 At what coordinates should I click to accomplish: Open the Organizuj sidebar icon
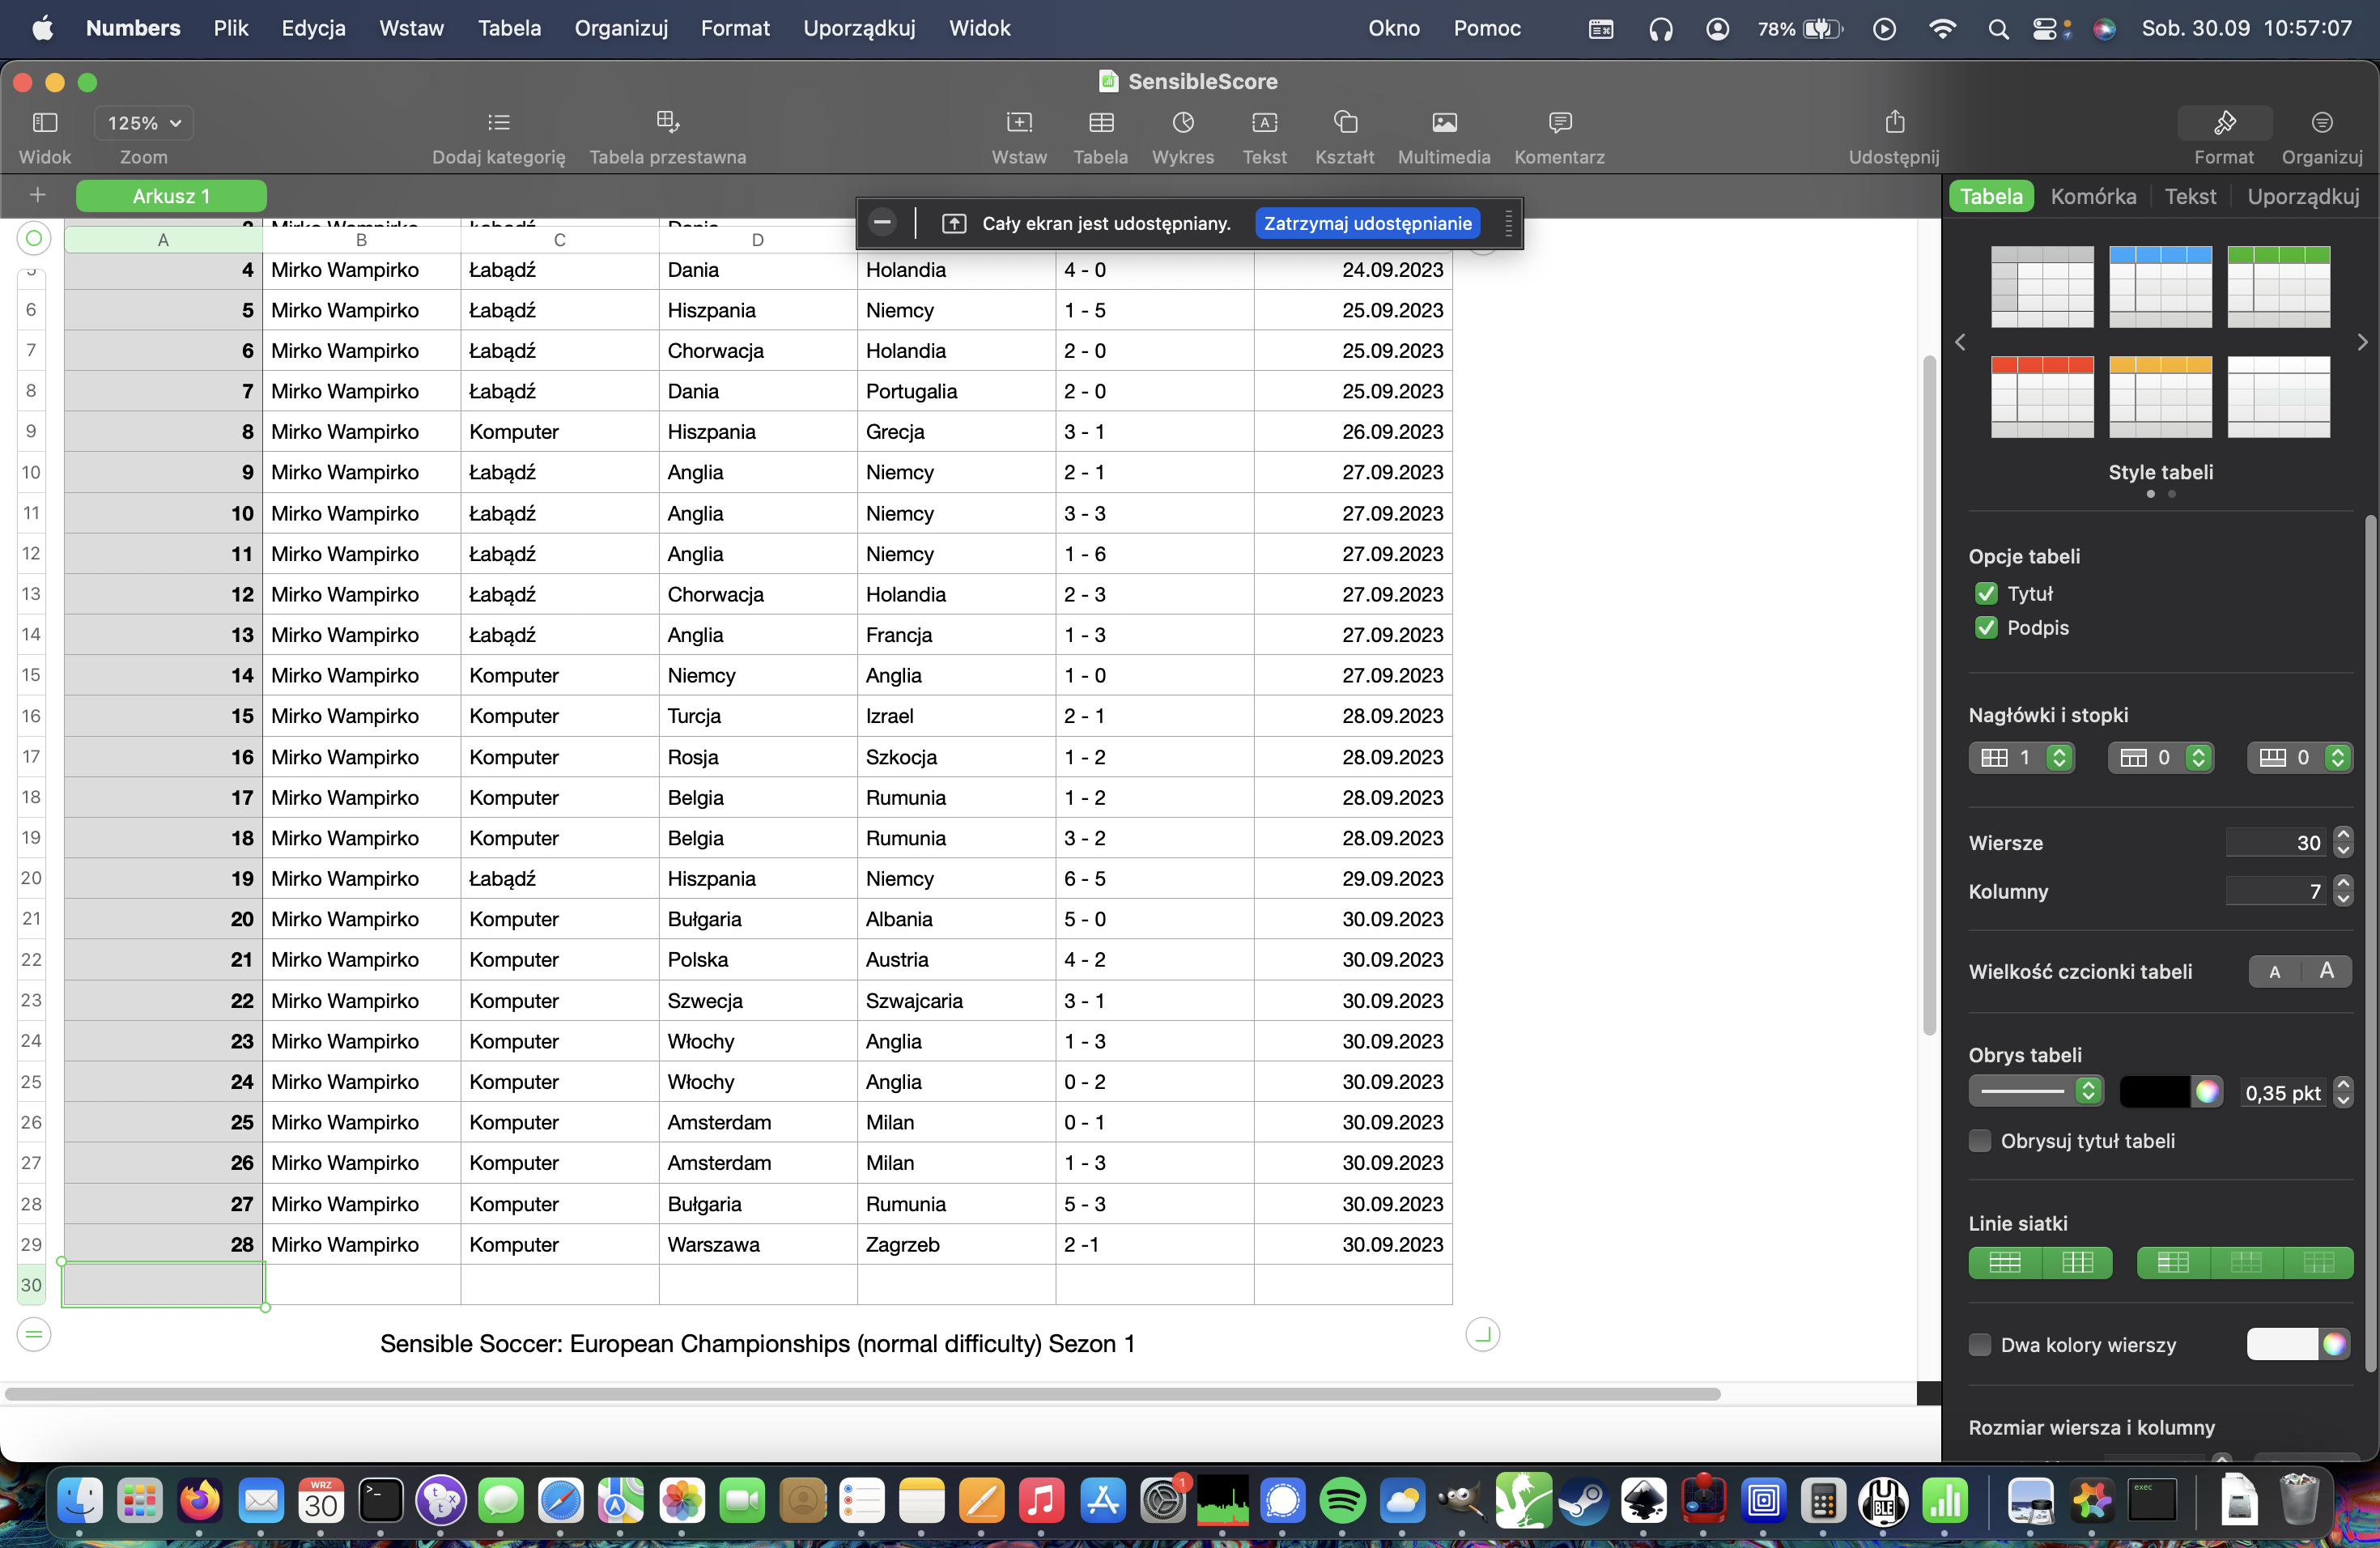pos(2321,123)
